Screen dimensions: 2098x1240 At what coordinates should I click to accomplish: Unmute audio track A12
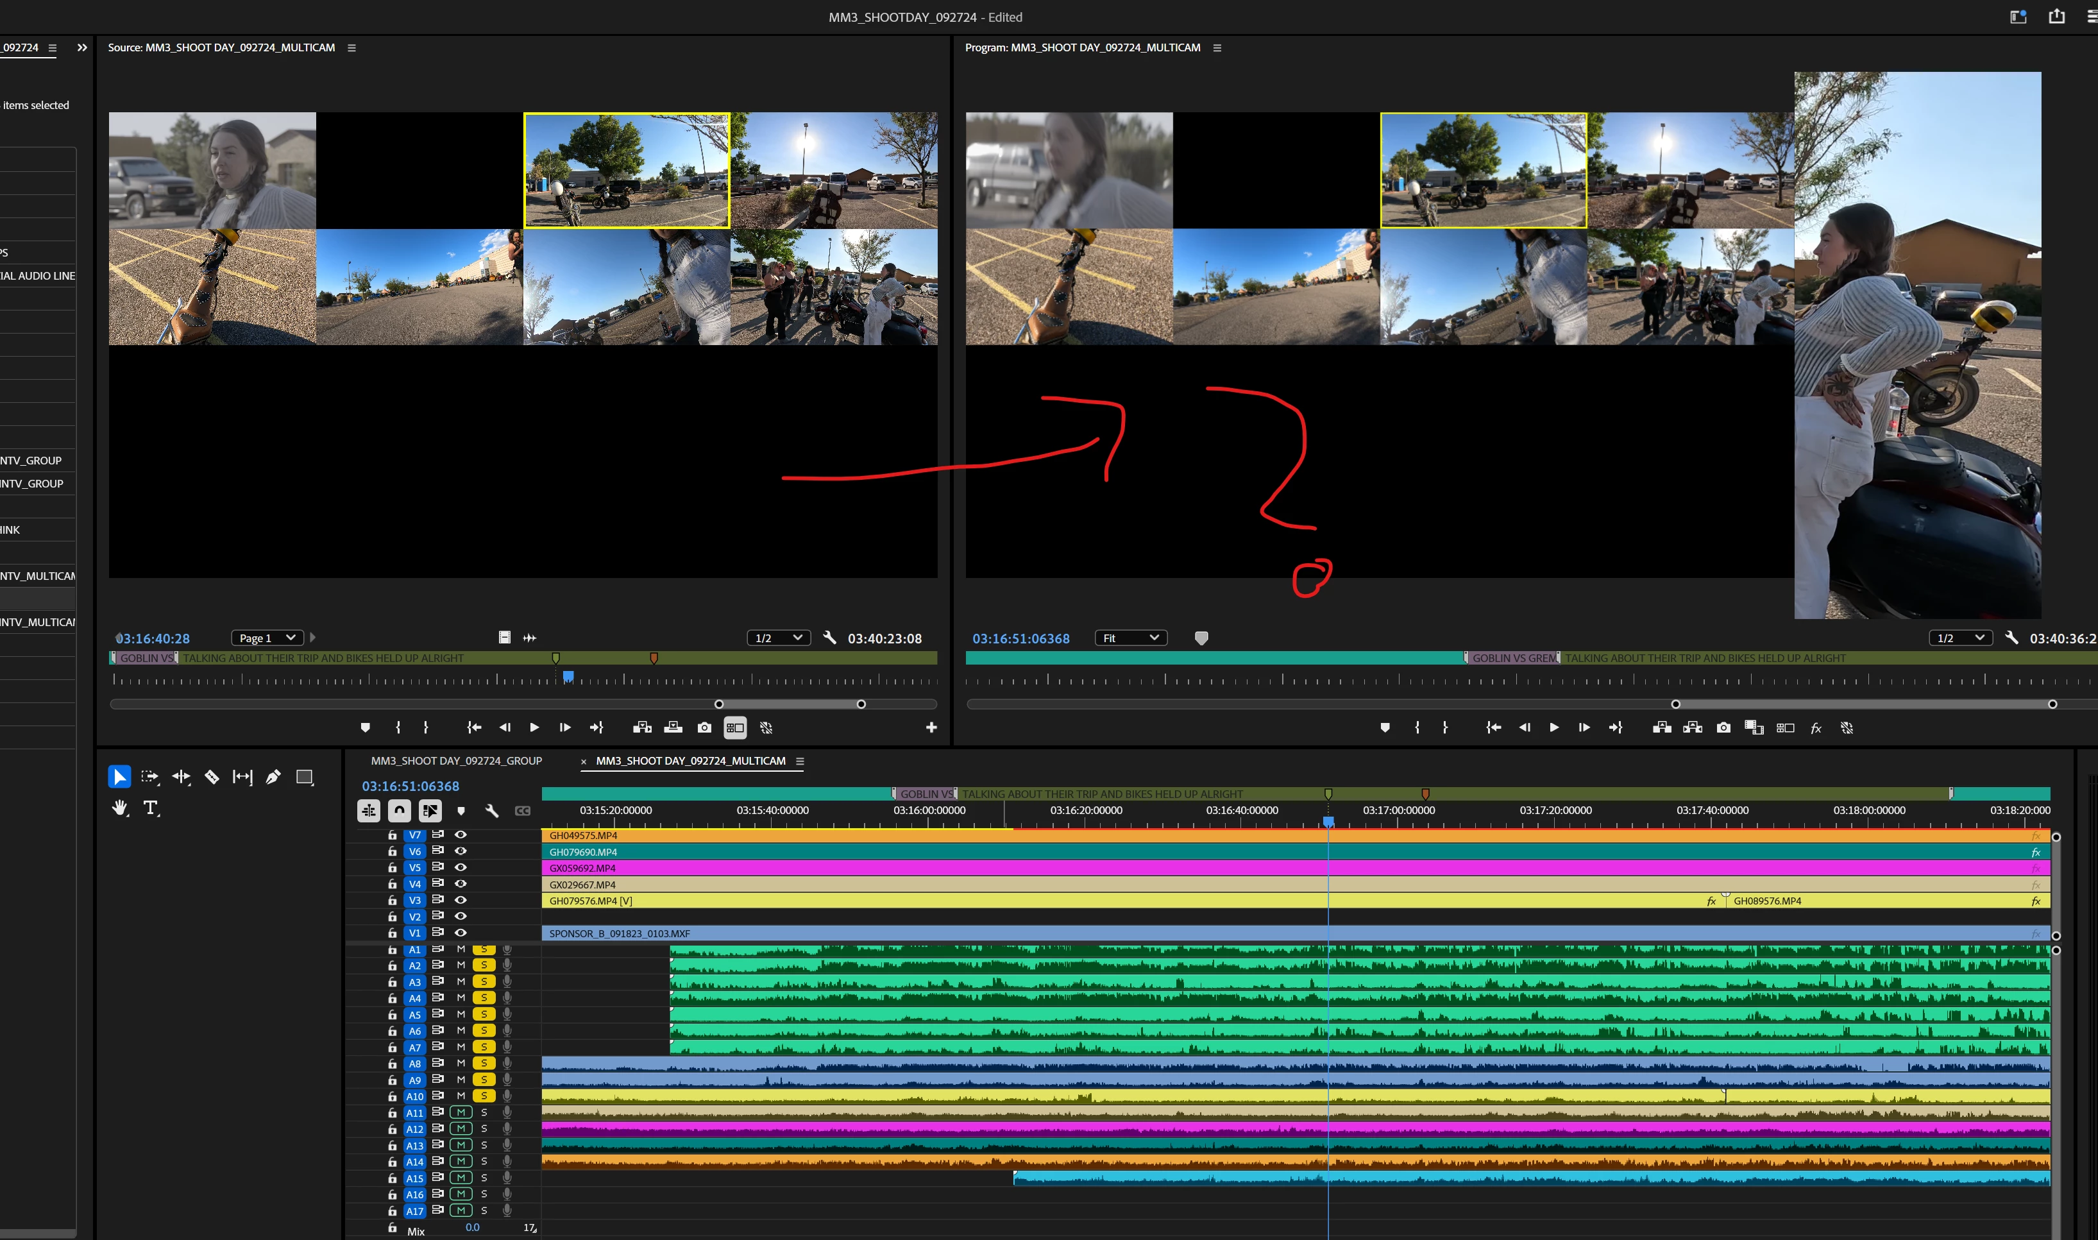tap(460, 1129)
